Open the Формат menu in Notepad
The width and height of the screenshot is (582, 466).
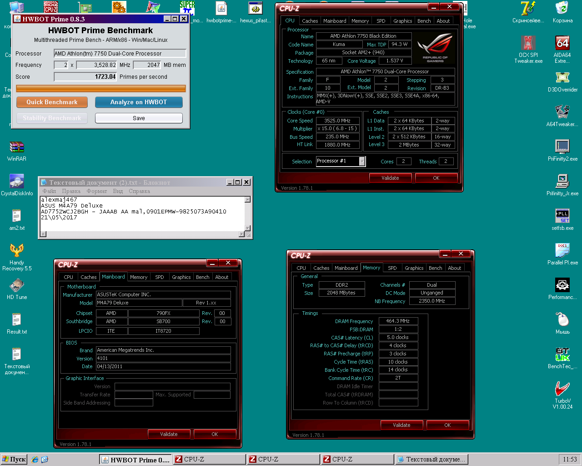coord(97,191)
